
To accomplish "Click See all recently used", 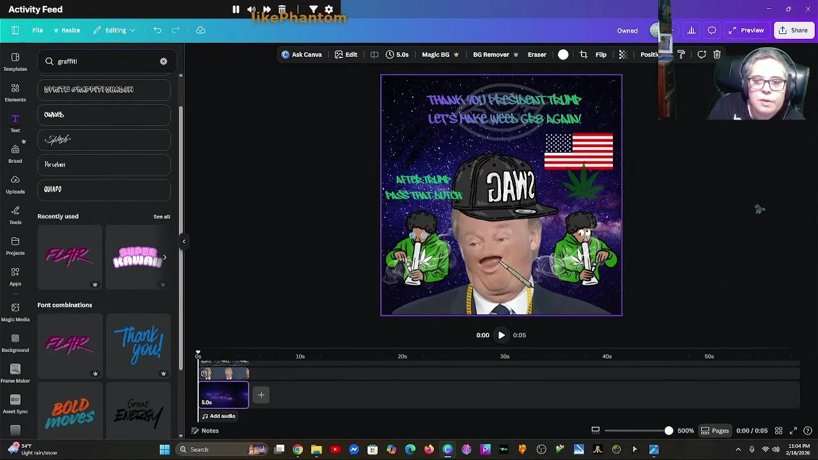I will click(x=162, y=217).
